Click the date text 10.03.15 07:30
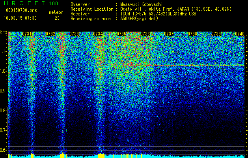This screenshot has height=158, width=248. [20, 18]
